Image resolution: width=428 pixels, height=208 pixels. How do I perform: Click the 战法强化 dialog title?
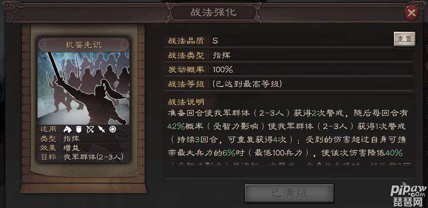pyautogui.click(x=214, y=13)
